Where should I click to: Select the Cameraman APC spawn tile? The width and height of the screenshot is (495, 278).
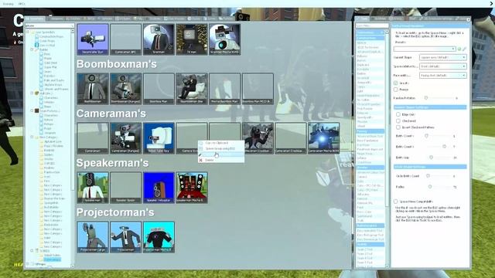(x=125, y=39)
